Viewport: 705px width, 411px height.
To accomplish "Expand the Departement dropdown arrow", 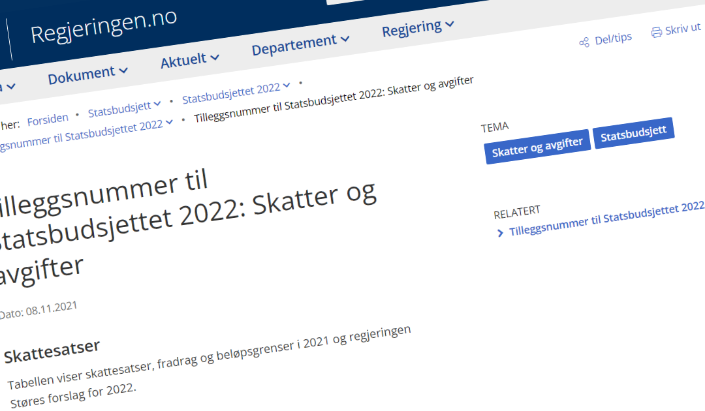I will click(x=345, y=39).
